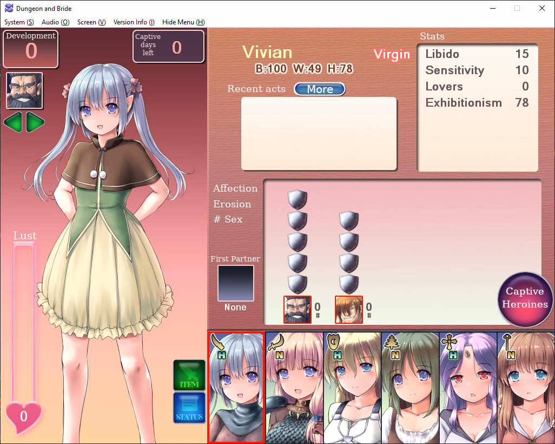The width and height of the screenshot is (555, 444).
Task: Open the Captive Heroines round button
Action: (x=525, y=298)
